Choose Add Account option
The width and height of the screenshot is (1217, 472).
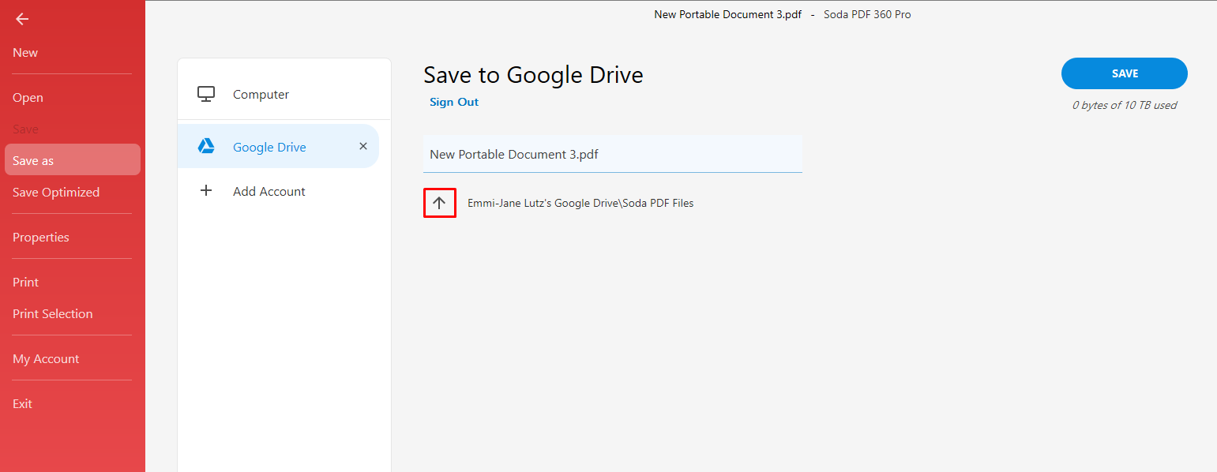click(269, 191)
